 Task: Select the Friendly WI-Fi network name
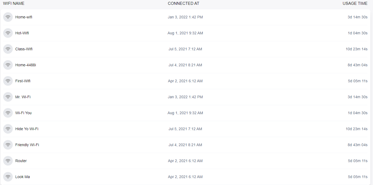pyautogui.click(x=27, y=145)
